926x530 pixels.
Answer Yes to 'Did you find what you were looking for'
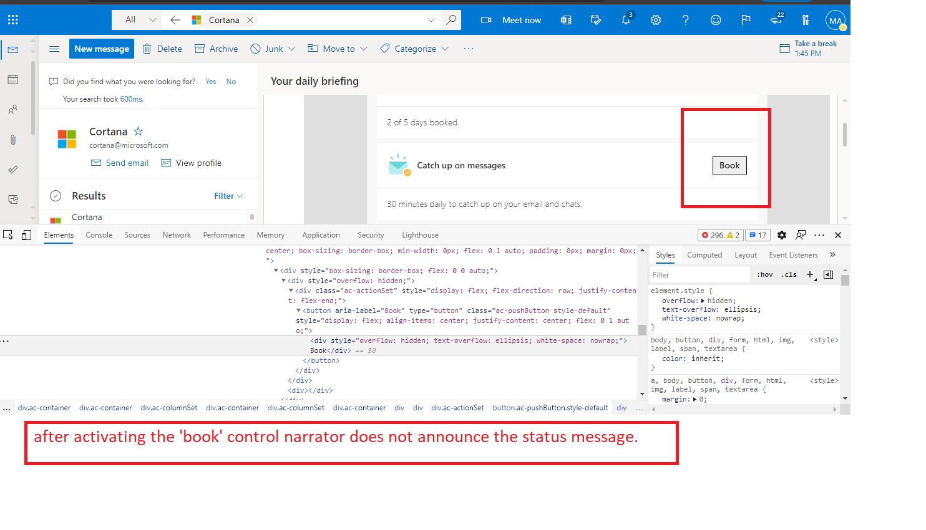pos(210,81)
